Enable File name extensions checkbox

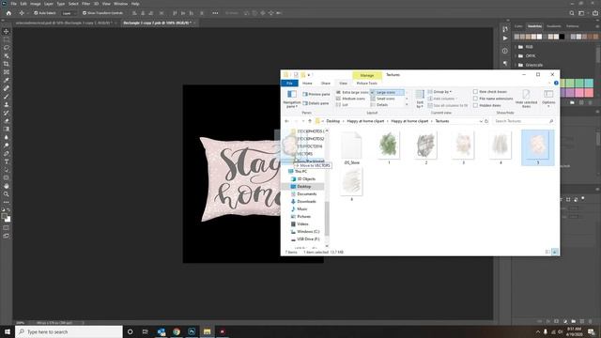pyautogui.click(x=475, y=99)
